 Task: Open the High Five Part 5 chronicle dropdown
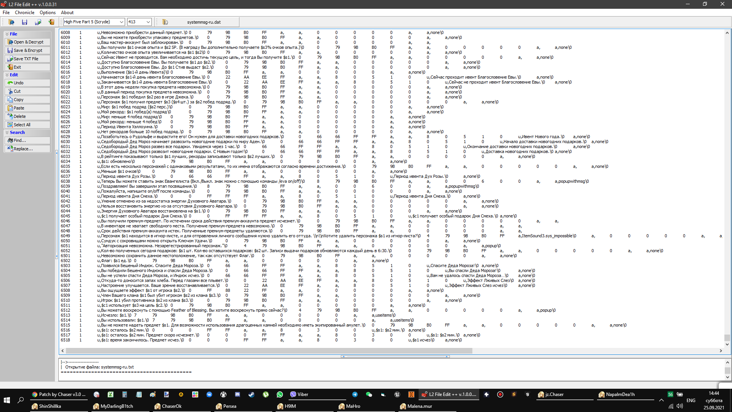click(121, 22)
